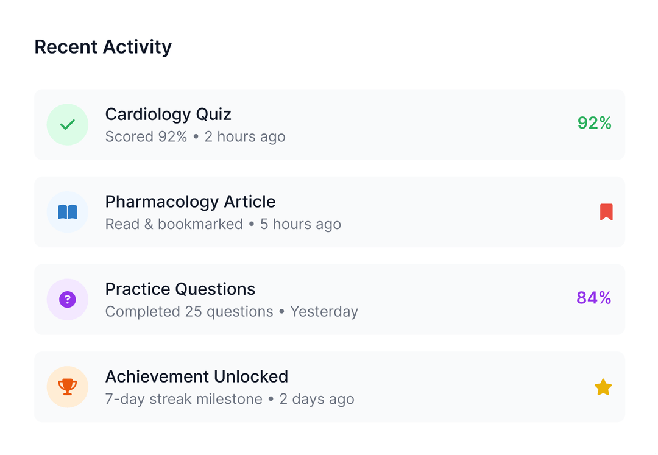The image size is (658, 455).
Task: Expand the Practice Questions activity entry
Action: [x=329, y=299]
